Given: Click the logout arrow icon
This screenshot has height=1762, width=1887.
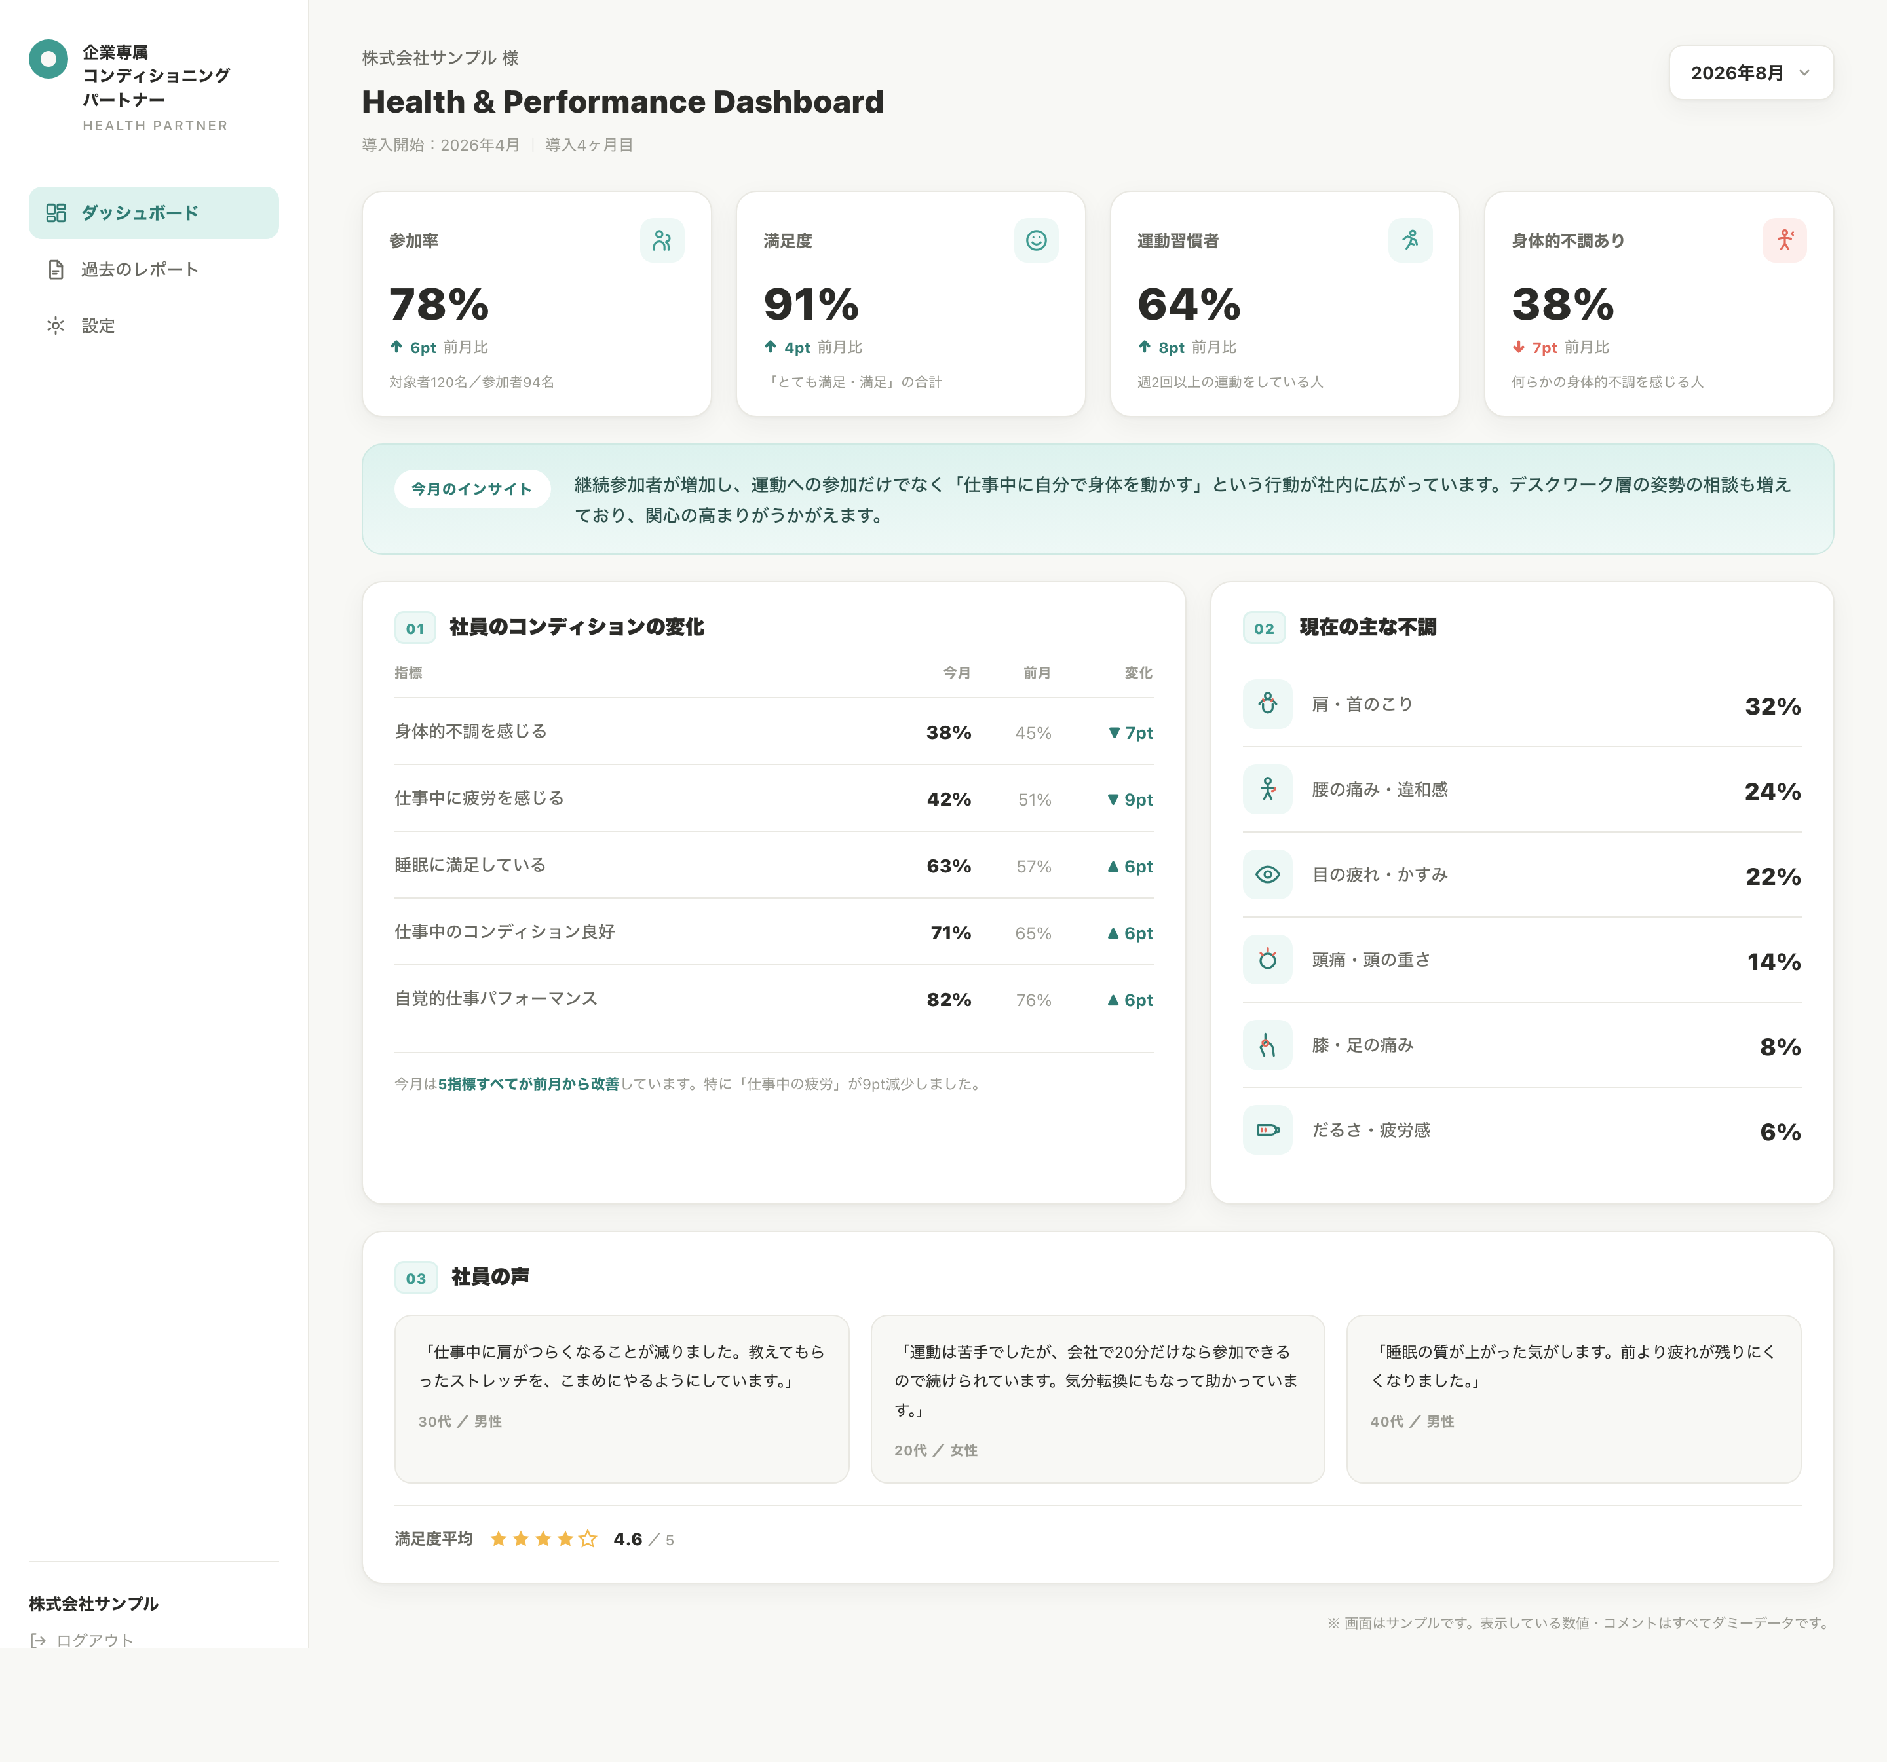Looking at the screenshot, I should 38,1640.
